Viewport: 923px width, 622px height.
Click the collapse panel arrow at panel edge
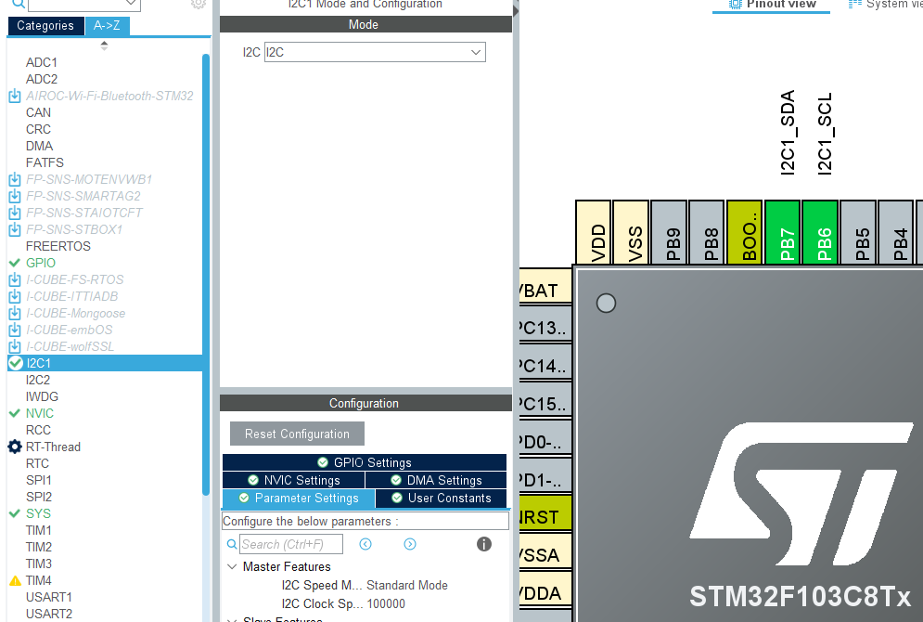[x=517, y=10]
